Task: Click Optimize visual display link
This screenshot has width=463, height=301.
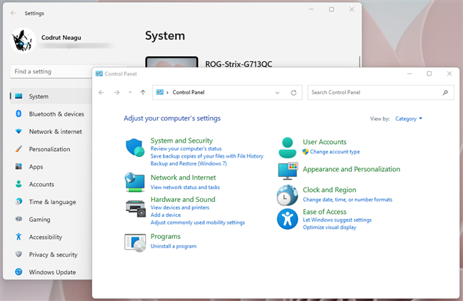Action: (x=329, y=228)
